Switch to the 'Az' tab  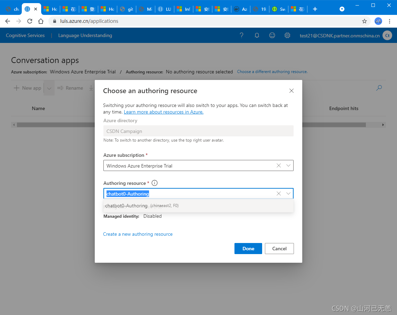[x=241, y=9]
